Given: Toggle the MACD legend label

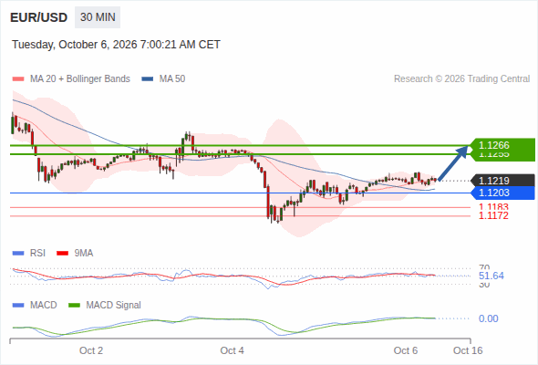Looking at the screenshot, I should [x=44, y=306].
